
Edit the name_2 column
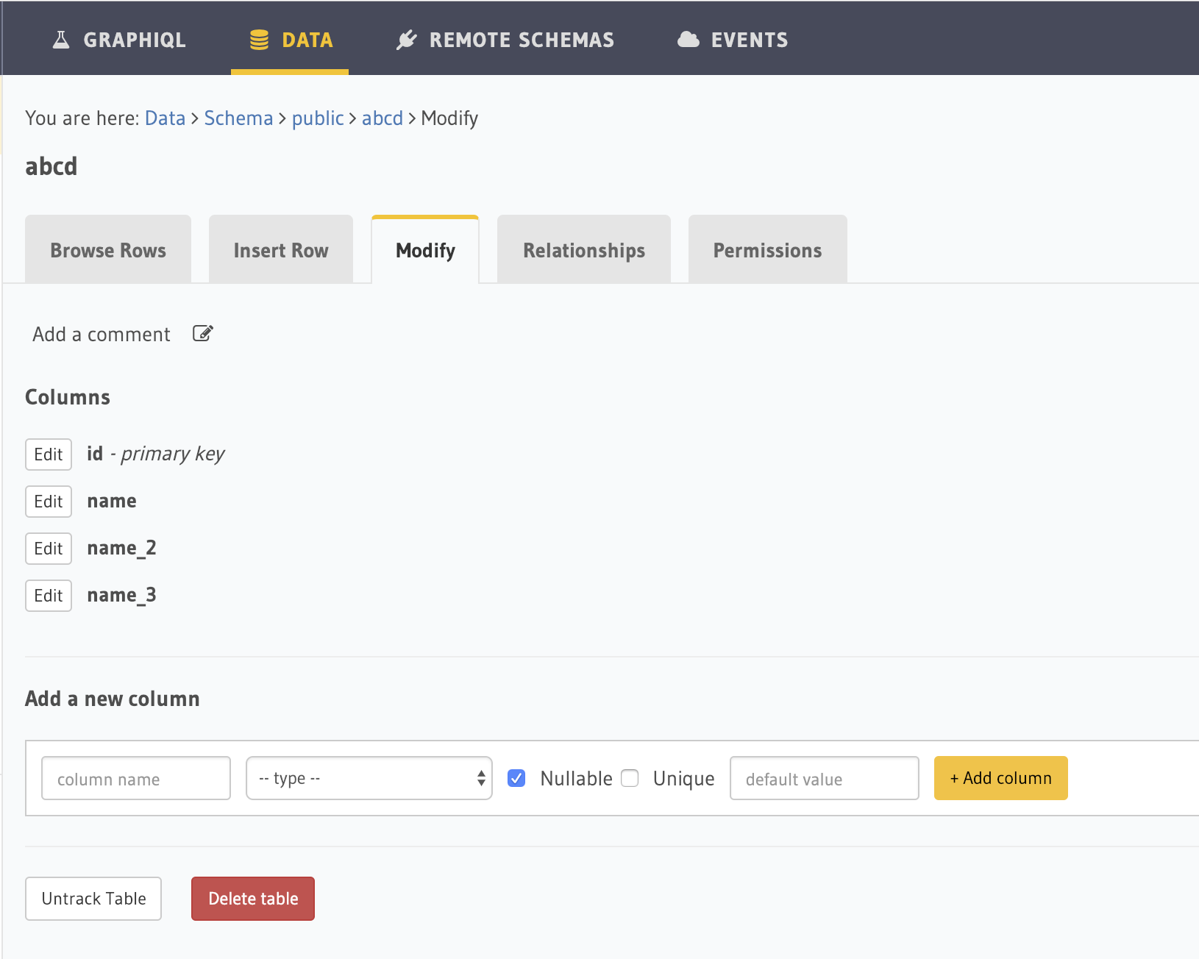(x=48, y=548)
